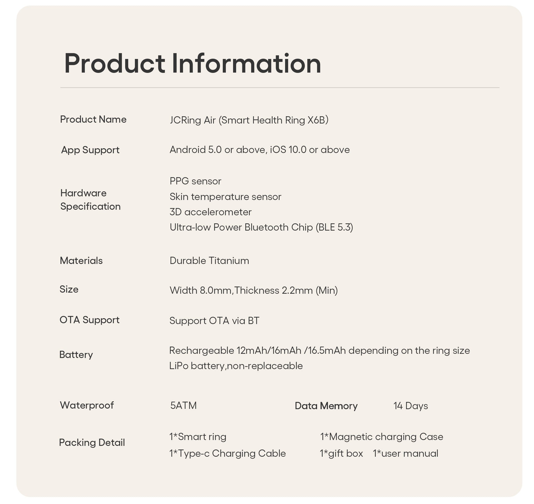Select the 14 Days value

[411, 406]
